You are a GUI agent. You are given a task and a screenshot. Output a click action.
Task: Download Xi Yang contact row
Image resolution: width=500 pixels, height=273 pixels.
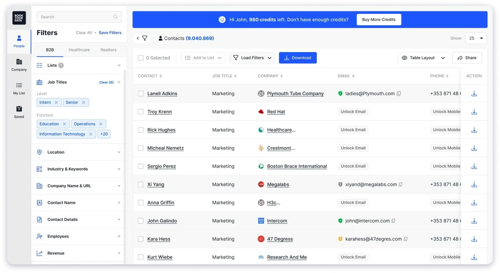474,184
